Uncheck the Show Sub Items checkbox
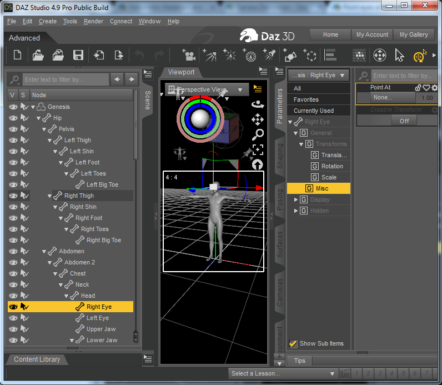The width and height of the screenshot is (442, 385). pos(293,343)
